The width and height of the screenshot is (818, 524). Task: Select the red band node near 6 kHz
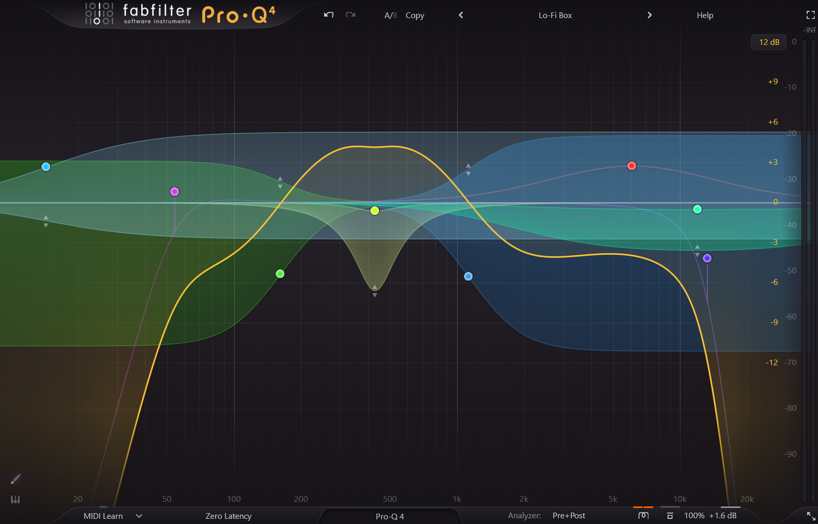click(632, 166)
